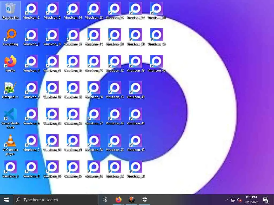Select VirusIcon_42 on the desktop
The width and height of the screenshot is (274, 205).
136,143
